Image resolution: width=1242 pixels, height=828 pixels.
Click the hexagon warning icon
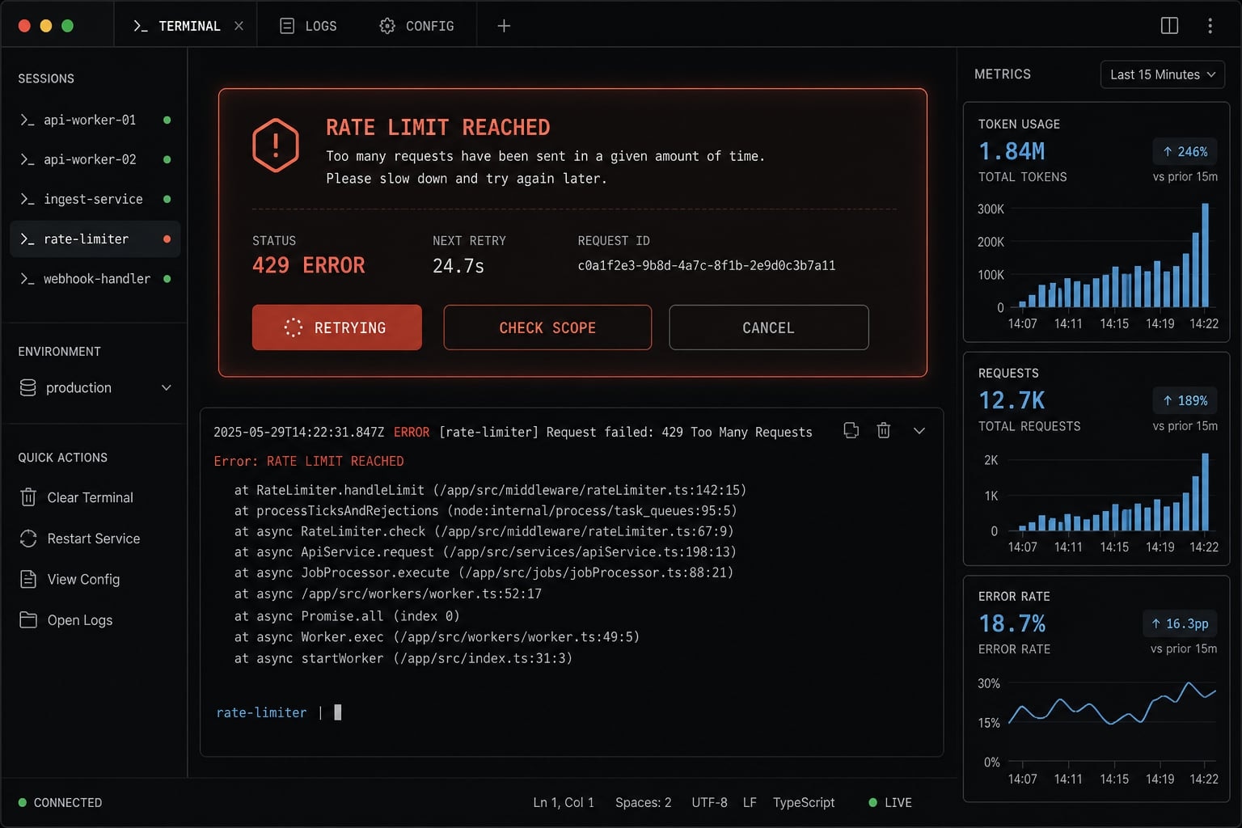click(276, 146)
